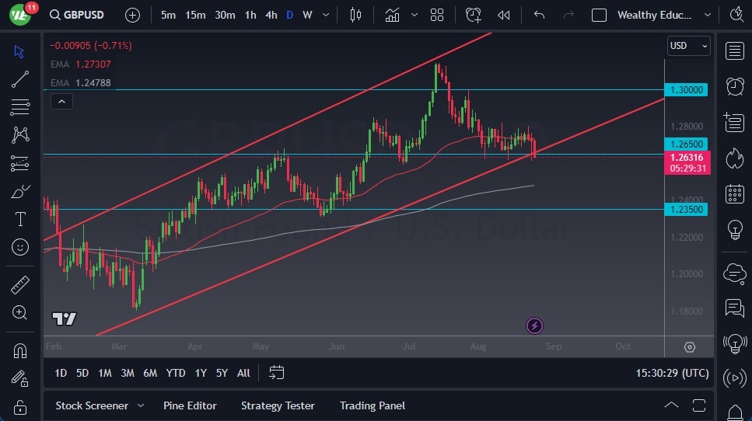Set range to 1D
The image size is (752, 421).
[61, 373]
